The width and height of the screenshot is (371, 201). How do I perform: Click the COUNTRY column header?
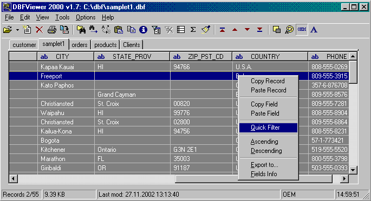[x=270, y=57]
